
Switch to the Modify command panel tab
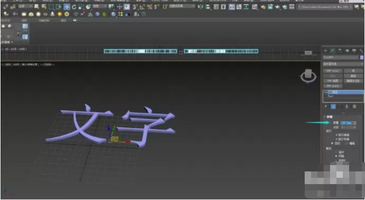coord(333,50)
